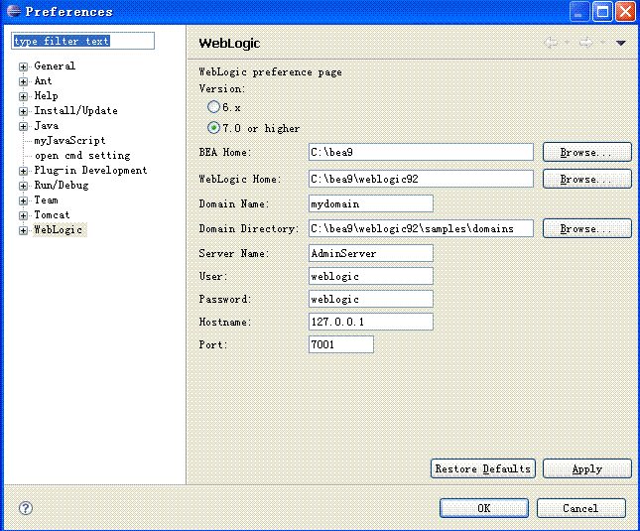This screenshot has width=640, height=531.
Task: Select the 7.0 or higher radio button
Action: 213,128
